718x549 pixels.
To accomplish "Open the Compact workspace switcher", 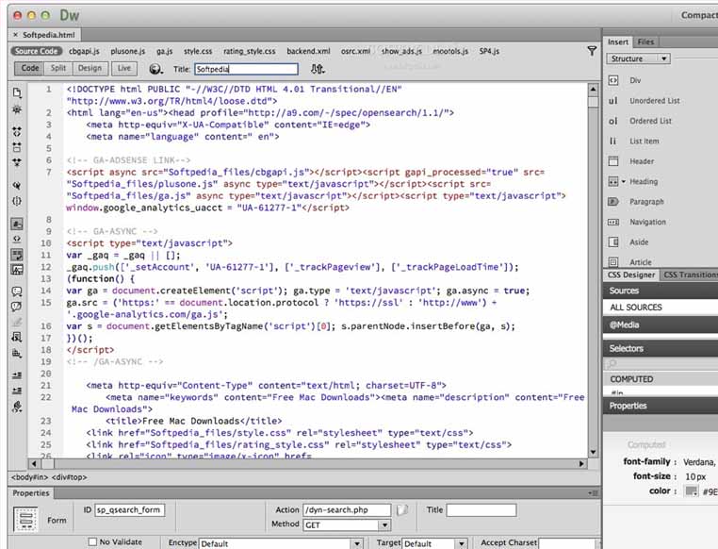I will click(x=699, y=15).
